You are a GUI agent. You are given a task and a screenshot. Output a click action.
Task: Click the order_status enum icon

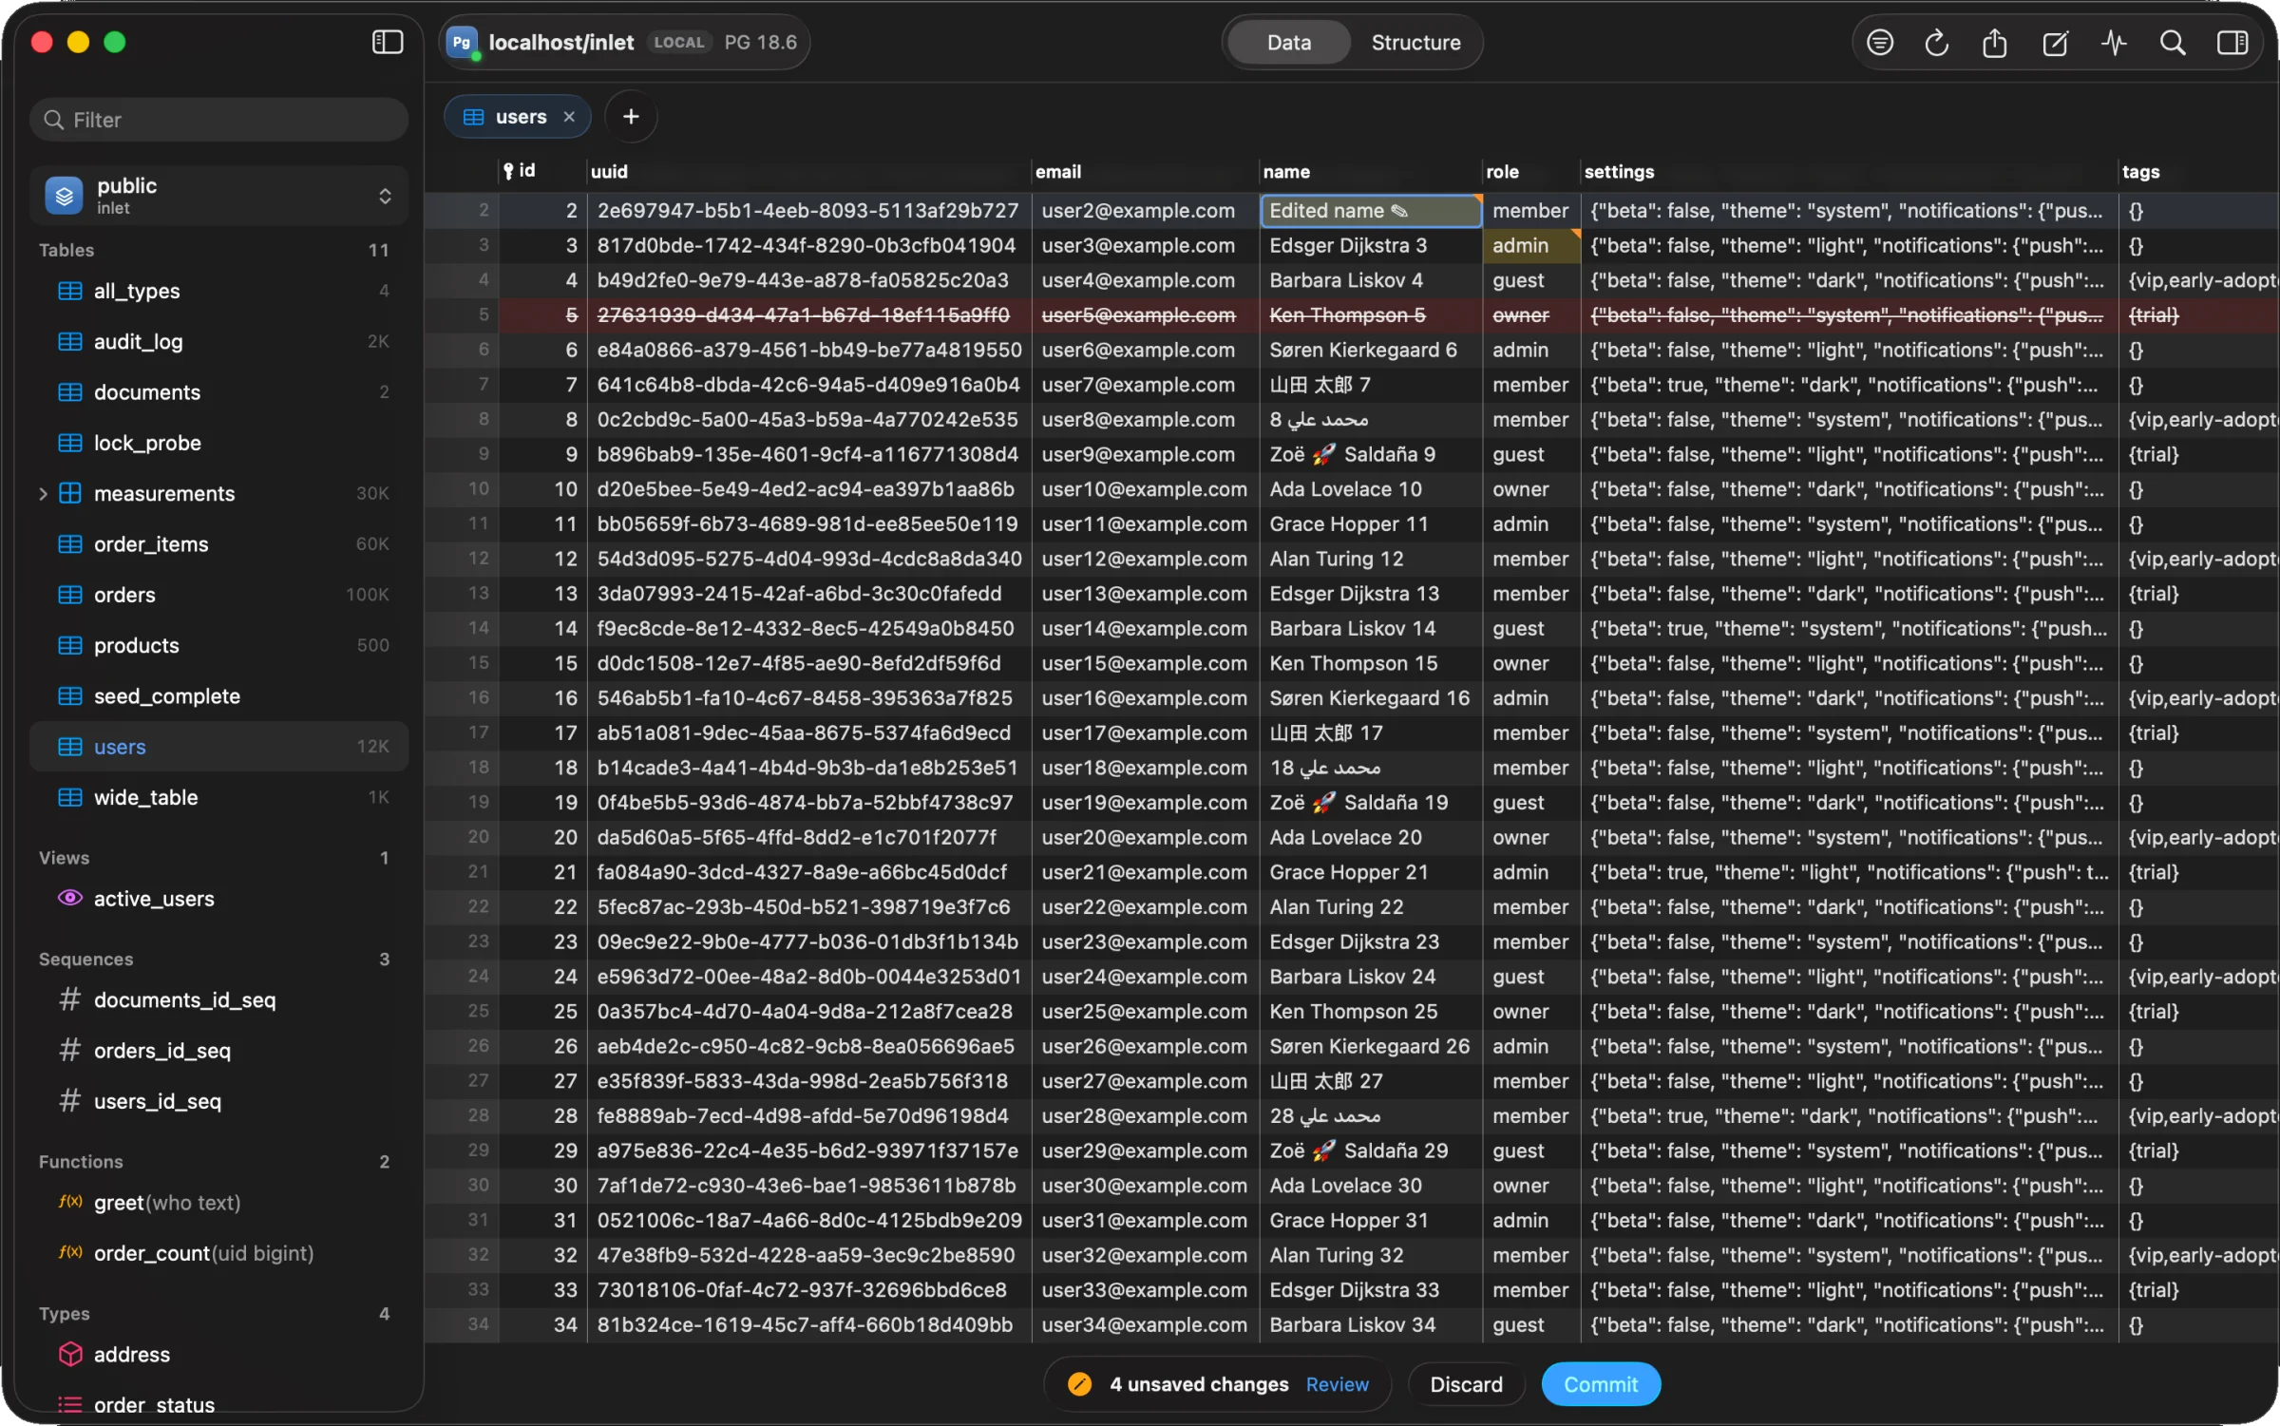tap(70, 1404)
